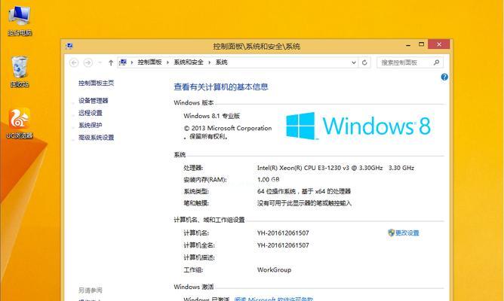Open 系统保护 link
Viewport: 504px width, 301px height.
[91, 125]
